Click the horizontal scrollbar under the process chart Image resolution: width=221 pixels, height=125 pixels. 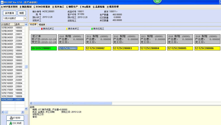[73, 103]
